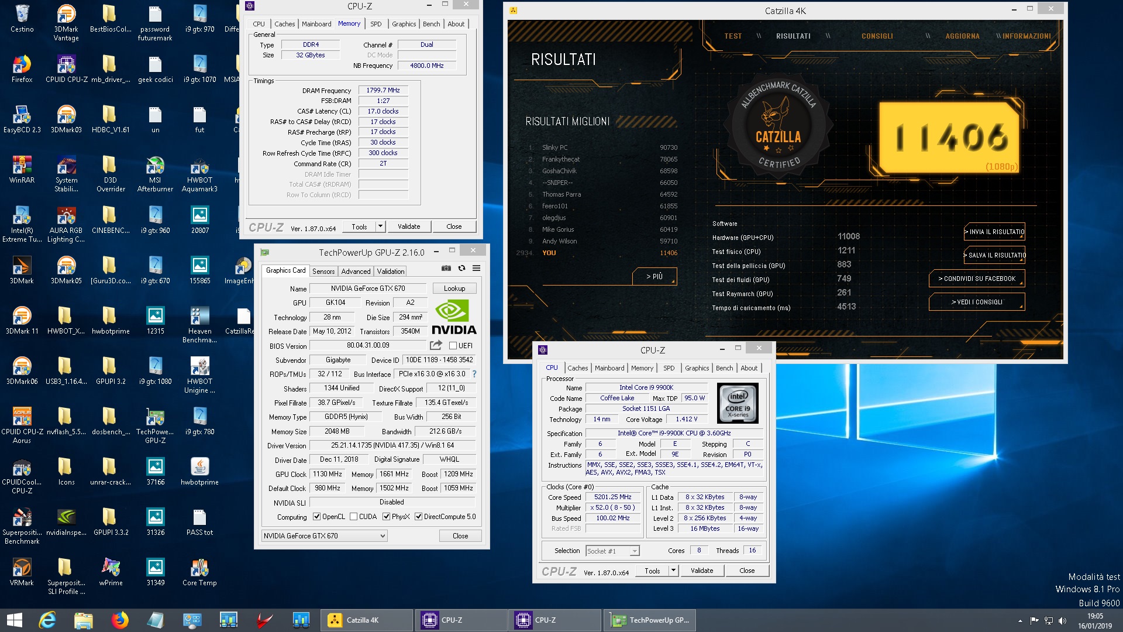
Task: Open the Validation tab in GPU-Z
Action: click(x=390, y=272)
